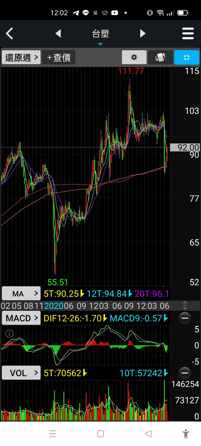The width and height of the screenshot is (201, 446).
Task: Tap the info icon in MACD panel
Action: click(9, 333)
